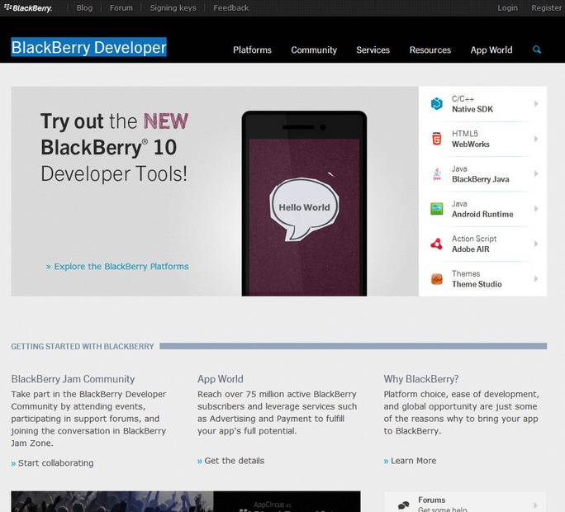This screenshot has width=565, height=512.
Task: Click the Getting Started With BlackBerry heading
Action: [x=82, y=347]
